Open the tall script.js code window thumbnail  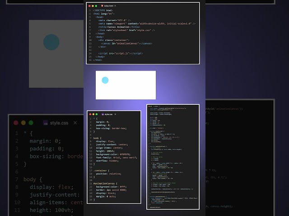173,157
